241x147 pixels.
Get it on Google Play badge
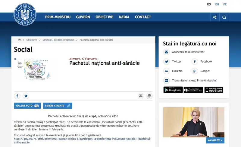click(x=173, y=90)
